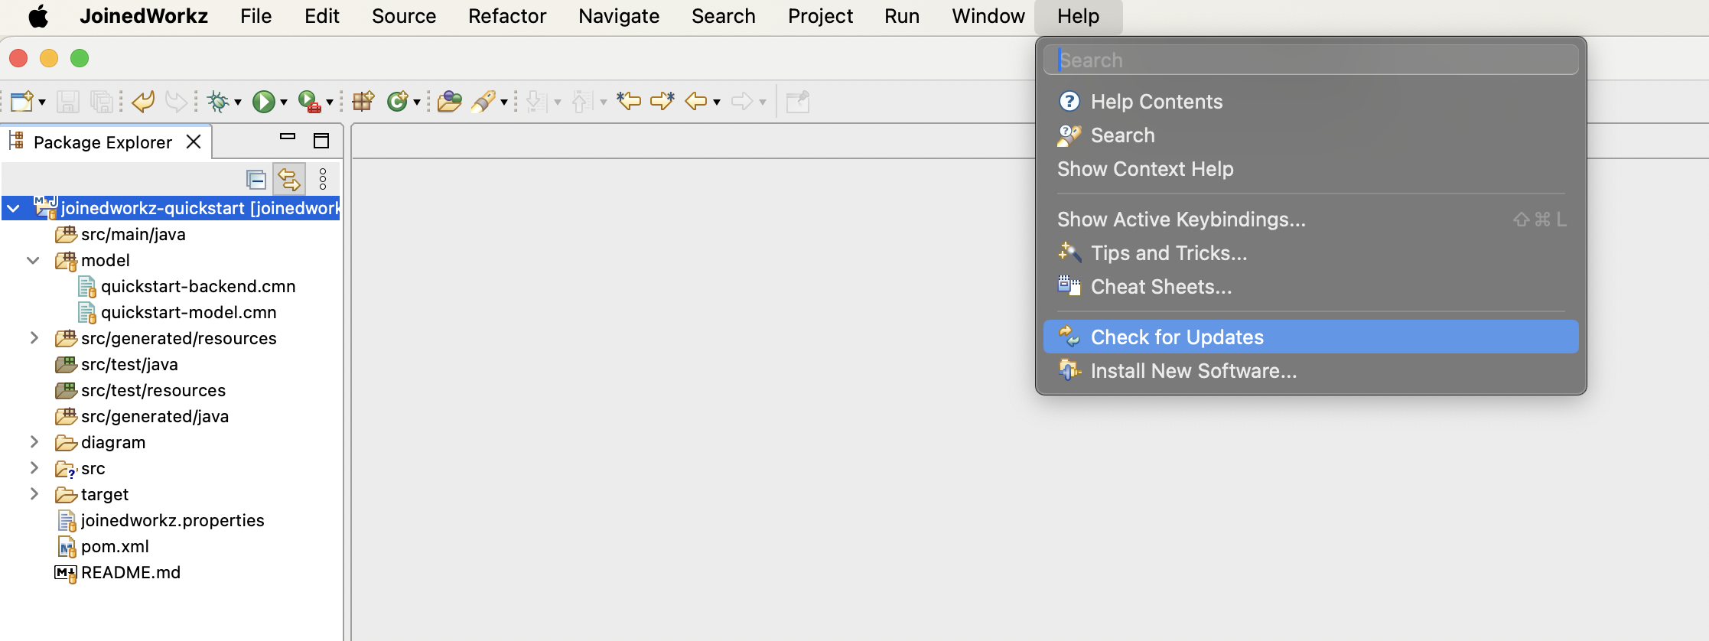Image resolution: width=1709 pixels, height=641 pixels.
Task: Click the Debug bug icon in toolbar
Action: click(x=218, y=101)
